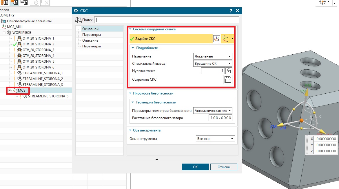Image resolution: width=339 pixels, height=189 pixels.
Task: Click the WORKPIECE geometry node
Action: (x=21, y=33)
